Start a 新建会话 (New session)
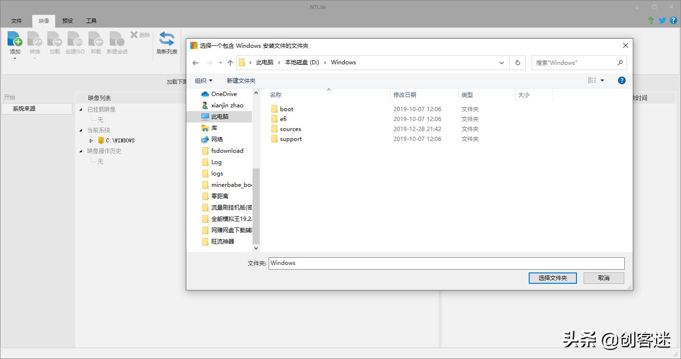Image resolution: width=681 pixels, height=359 pixels. [116, 43]
